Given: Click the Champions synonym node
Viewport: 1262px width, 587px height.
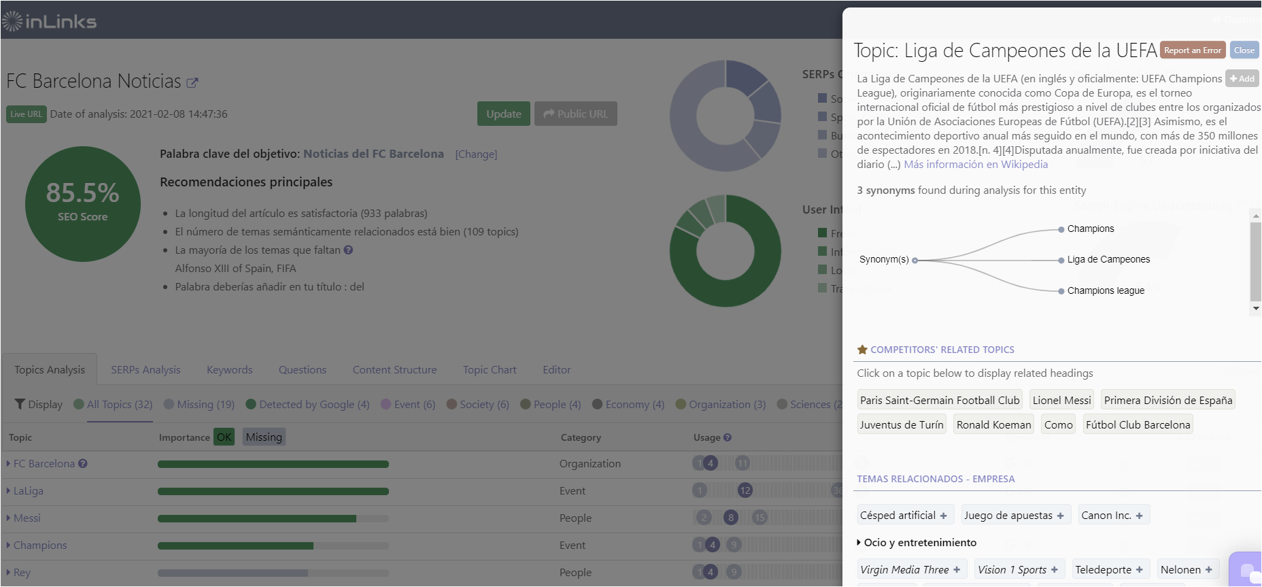Looking at the screenshot, I should point(1061,229).
